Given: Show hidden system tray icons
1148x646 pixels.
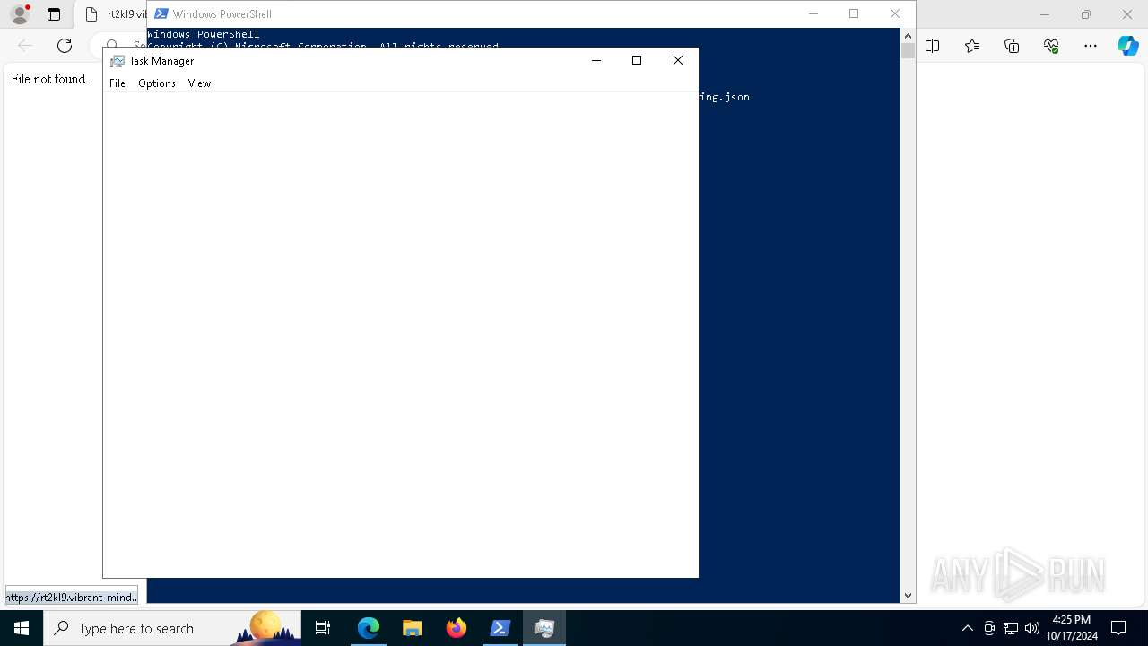Looking at the screenshot, I should click(x=967, y=628).
